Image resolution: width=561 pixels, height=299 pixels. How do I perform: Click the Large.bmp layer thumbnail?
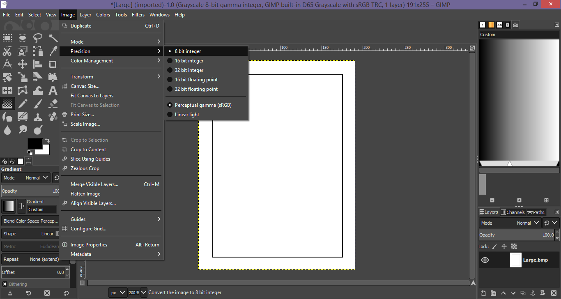(x=515, y=260)
